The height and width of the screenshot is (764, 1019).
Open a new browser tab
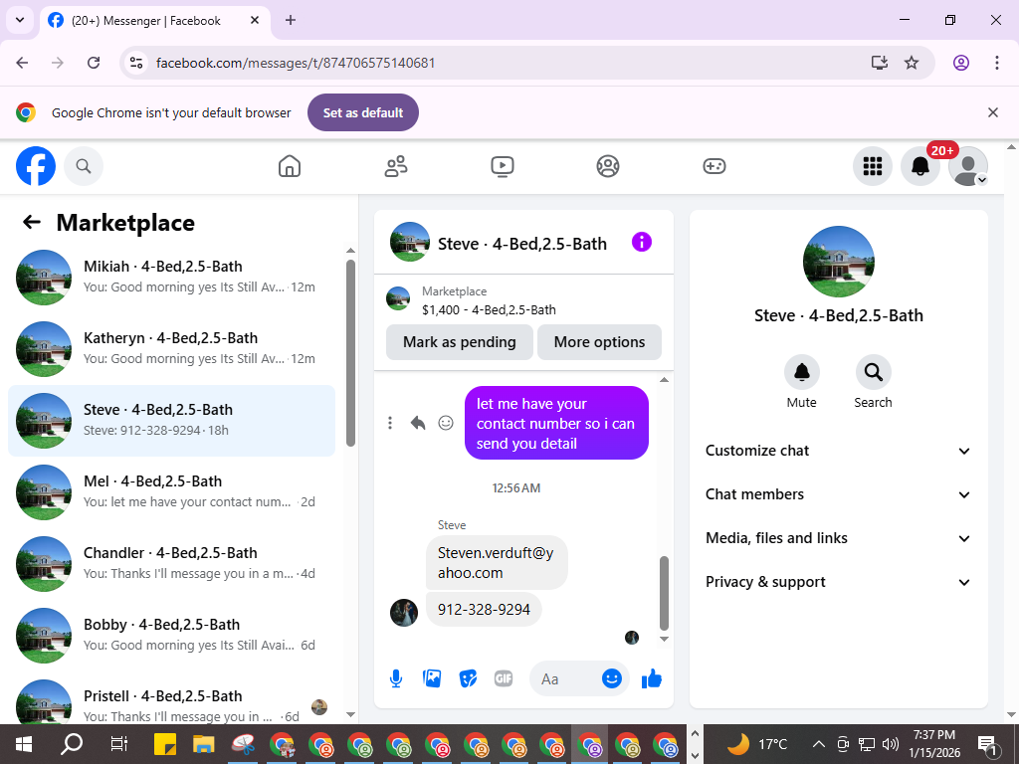(x=291, y=20)
